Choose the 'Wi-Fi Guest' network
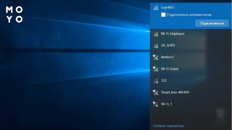The width and height of the screenshot is (232, 130). [x=191, y=69]
